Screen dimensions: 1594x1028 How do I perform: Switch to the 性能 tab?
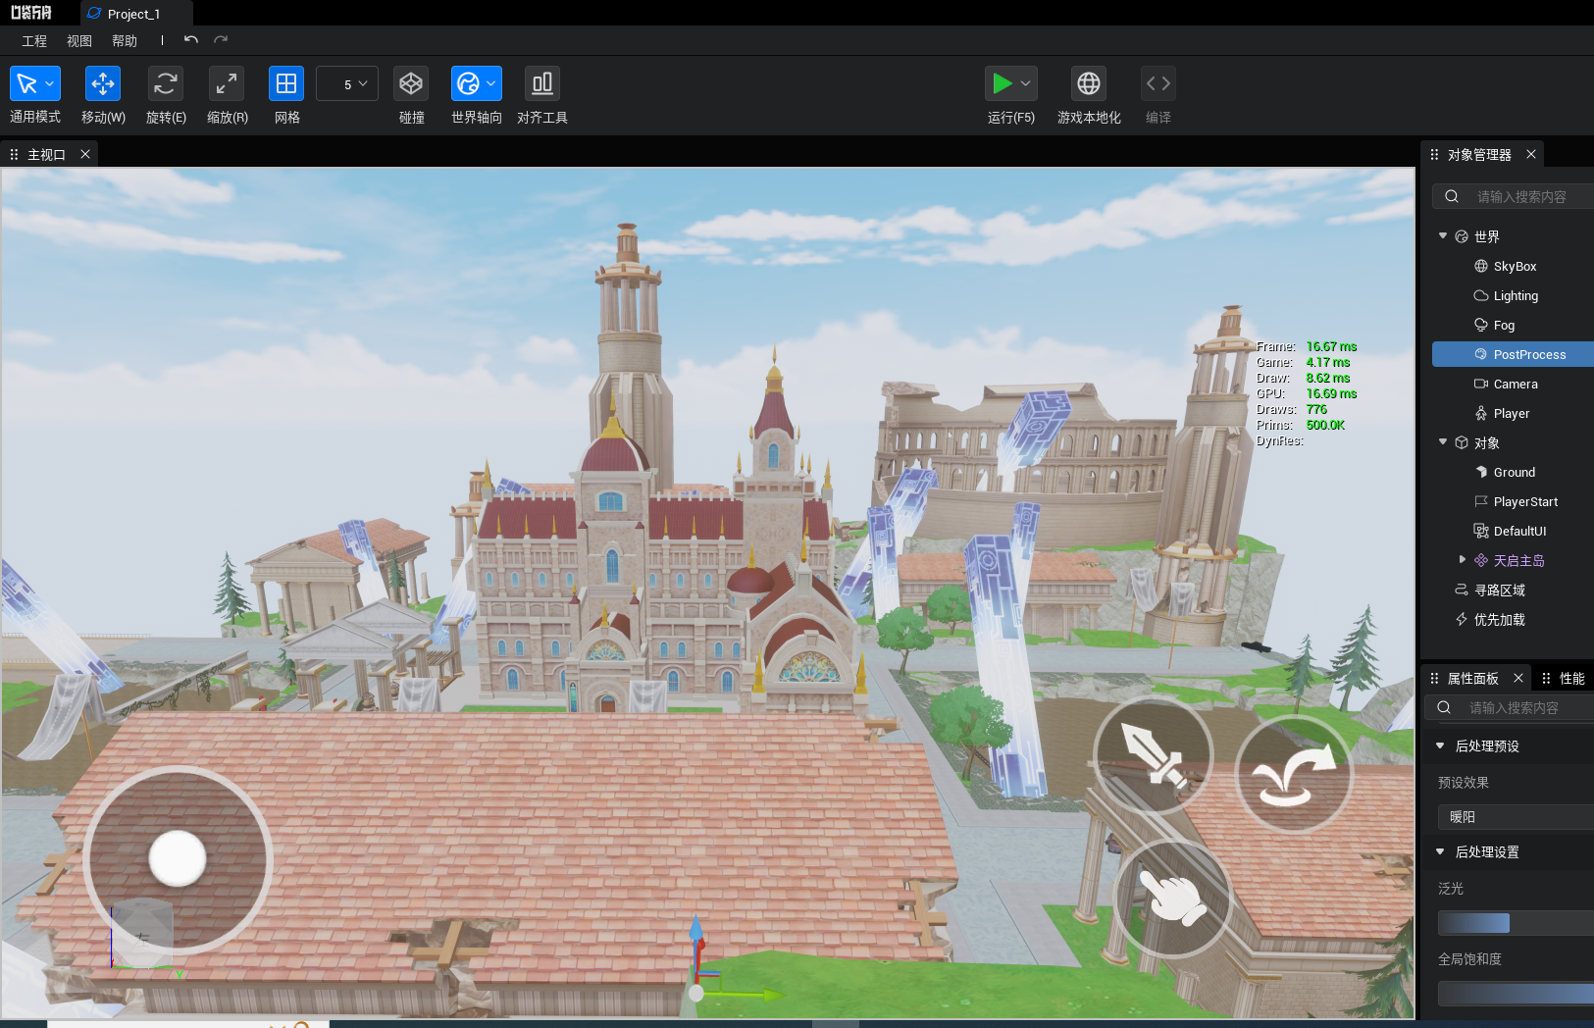tap(1572, 678)
